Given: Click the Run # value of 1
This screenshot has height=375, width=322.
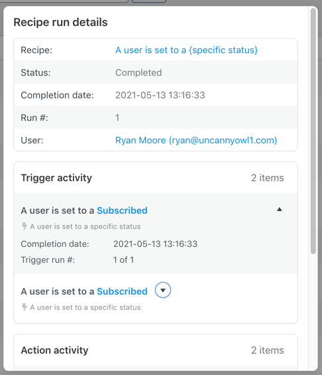Looking at the screenshot, I should [117, 117].
